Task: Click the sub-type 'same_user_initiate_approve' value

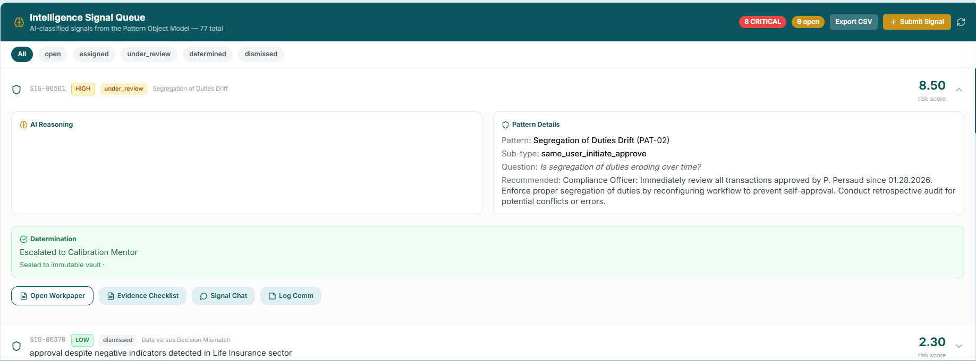Action: (x=593, y=154)
